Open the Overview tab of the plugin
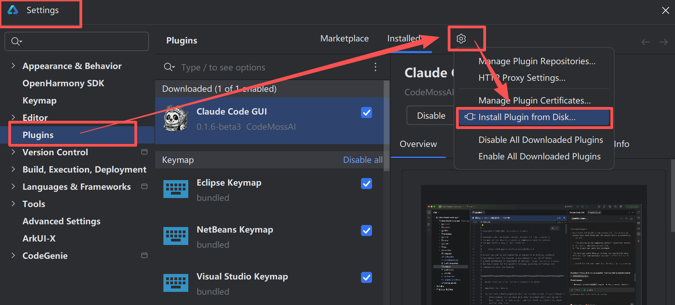The width and height of the screenshot is (675, 305). [x=418, y=144]
